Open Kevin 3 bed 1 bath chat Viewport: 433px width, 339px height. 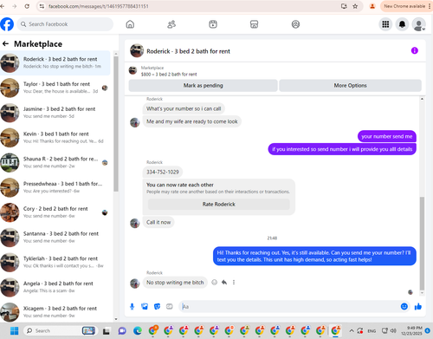point(55,138)
